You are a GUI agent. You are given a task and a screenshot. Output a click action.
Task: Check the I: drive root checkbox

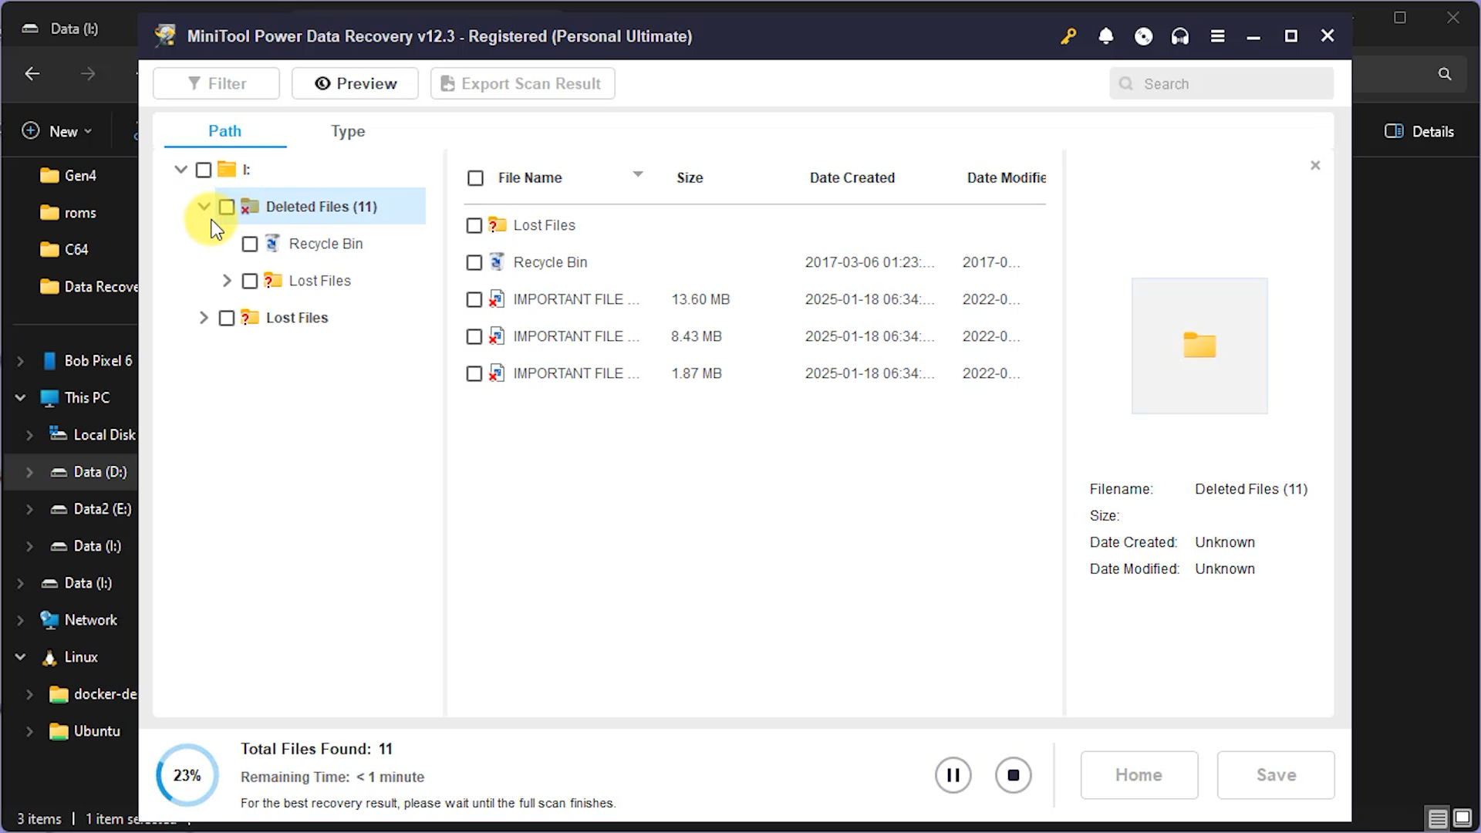pos(204,170)
